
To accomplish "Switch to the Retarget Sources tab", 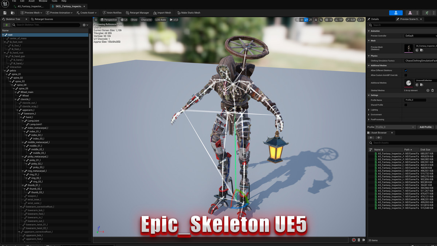I will [43, 19].
